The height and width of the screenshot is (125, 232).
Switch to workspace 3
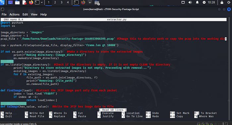click(62, 2)
